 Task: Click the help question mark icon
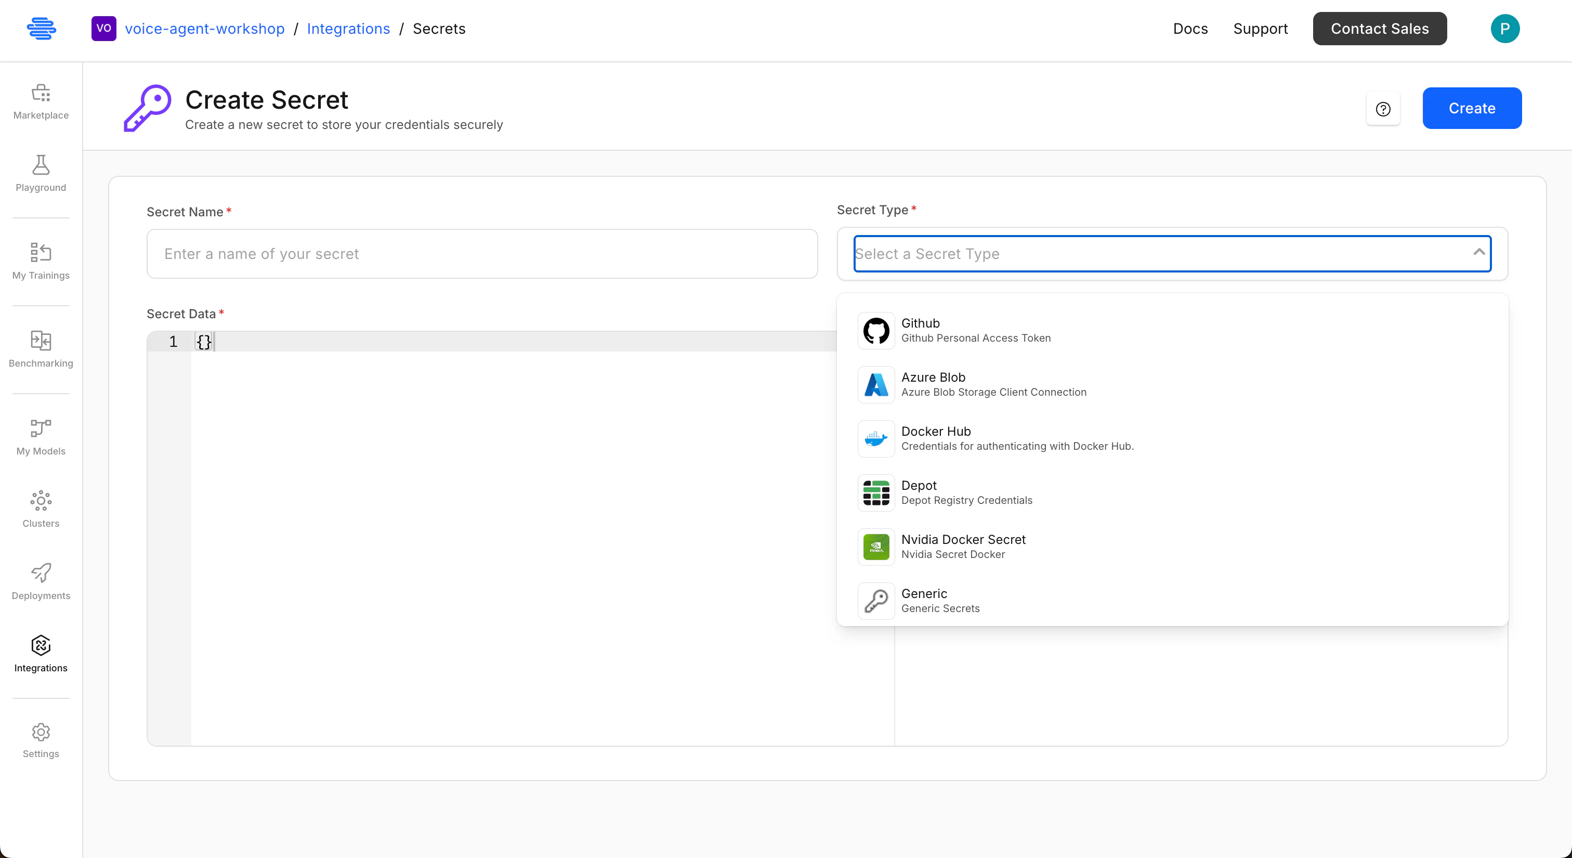tap(1383, 109)
